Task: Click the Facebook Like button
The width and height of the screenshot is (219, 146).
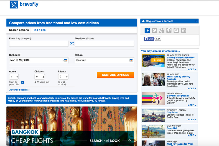Action: pos(149,39)
